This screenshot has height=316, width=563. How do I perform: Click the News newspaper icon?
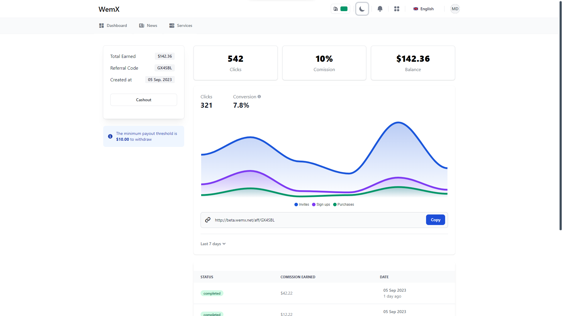(x=142, y=26)
